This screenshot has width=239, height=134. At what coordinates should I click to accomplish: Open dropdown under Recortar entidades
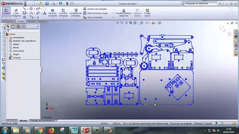(52, 18)
